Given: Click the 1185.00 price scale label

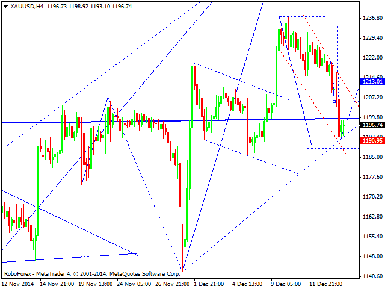Looking at the screenshot, I should [372, 157].
